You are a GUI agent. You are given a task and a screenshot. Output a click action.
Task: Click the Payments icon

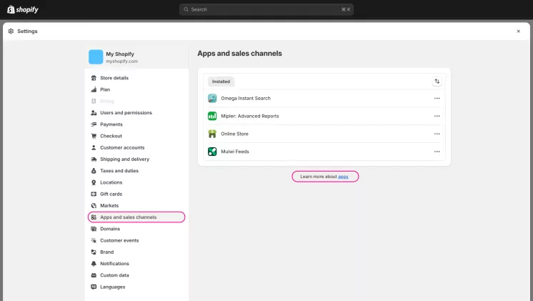click(x=94, y=124)
